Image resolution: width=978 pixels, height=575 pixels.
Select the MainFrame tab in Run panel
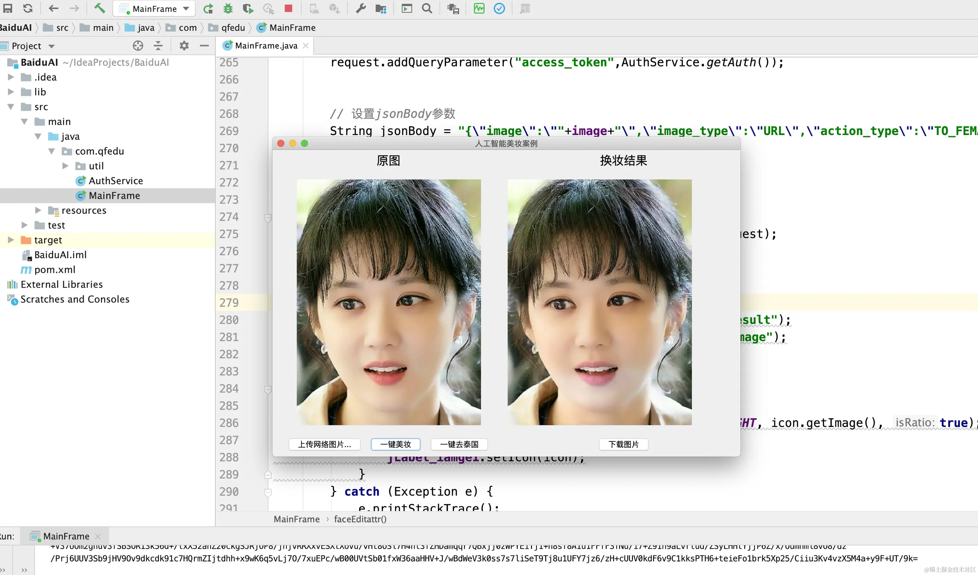point(66,536)
